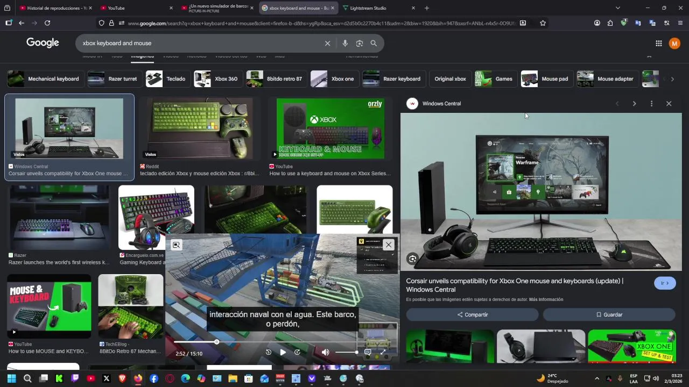Image resolution: width=689 pixels, height=387 pixels.
Task: Go back using the browser back arrow
Action: pos(22,23)
